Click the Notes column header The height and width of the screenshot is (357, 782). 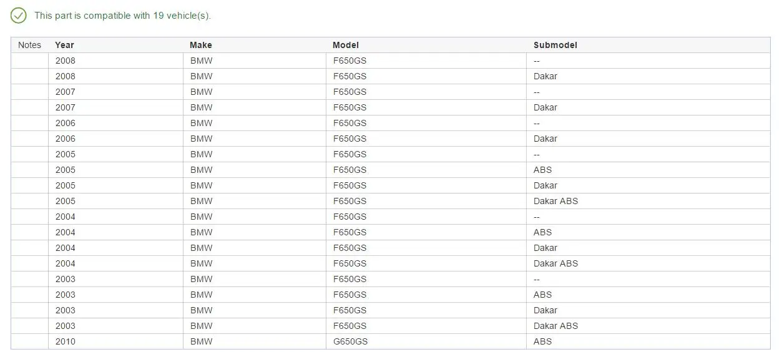coord(29,45)
